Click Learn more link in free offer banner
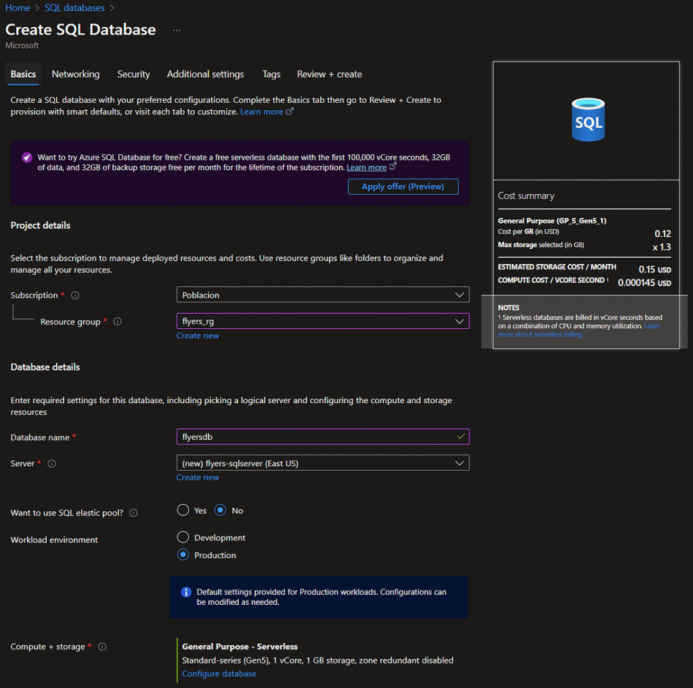 click(366, 168)
